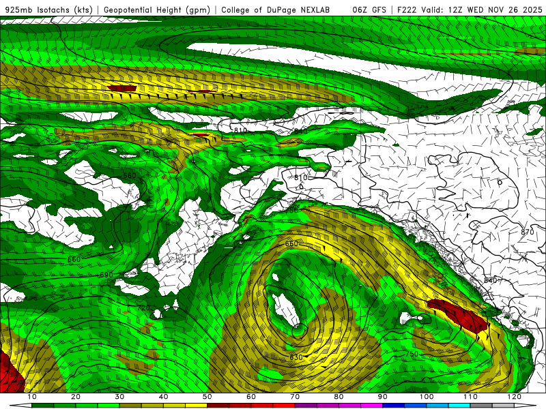Click the olive swatch starting at 30 kts
546x409 pixels.
point(130,406)
